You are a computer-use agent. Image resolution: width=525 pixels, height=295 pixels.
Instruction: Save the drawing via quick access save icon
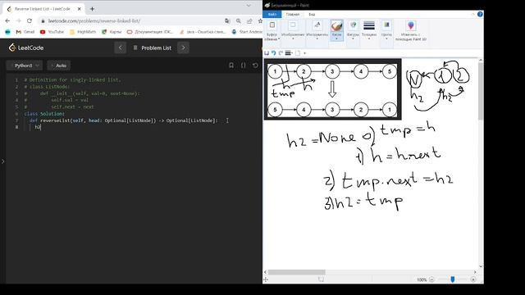tap(267, 52)
